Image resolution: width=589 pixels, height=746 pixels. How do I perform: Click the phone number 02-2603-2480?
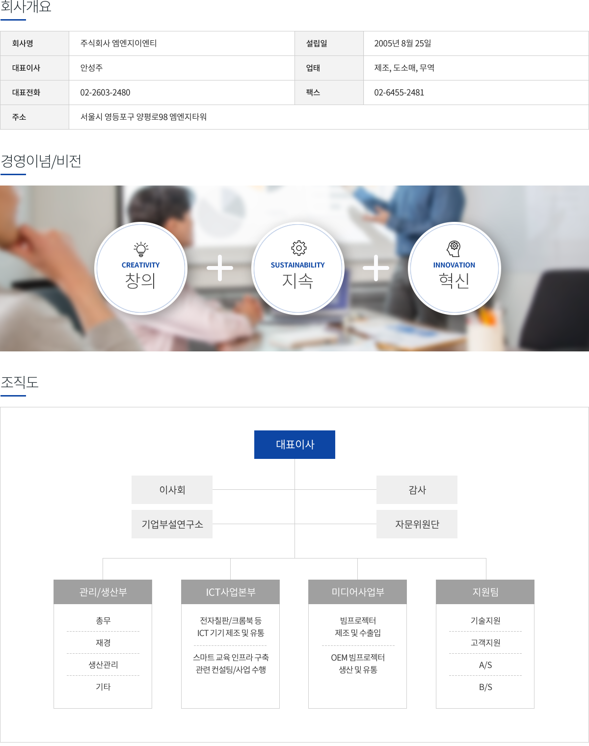click(x=105, y=92)
